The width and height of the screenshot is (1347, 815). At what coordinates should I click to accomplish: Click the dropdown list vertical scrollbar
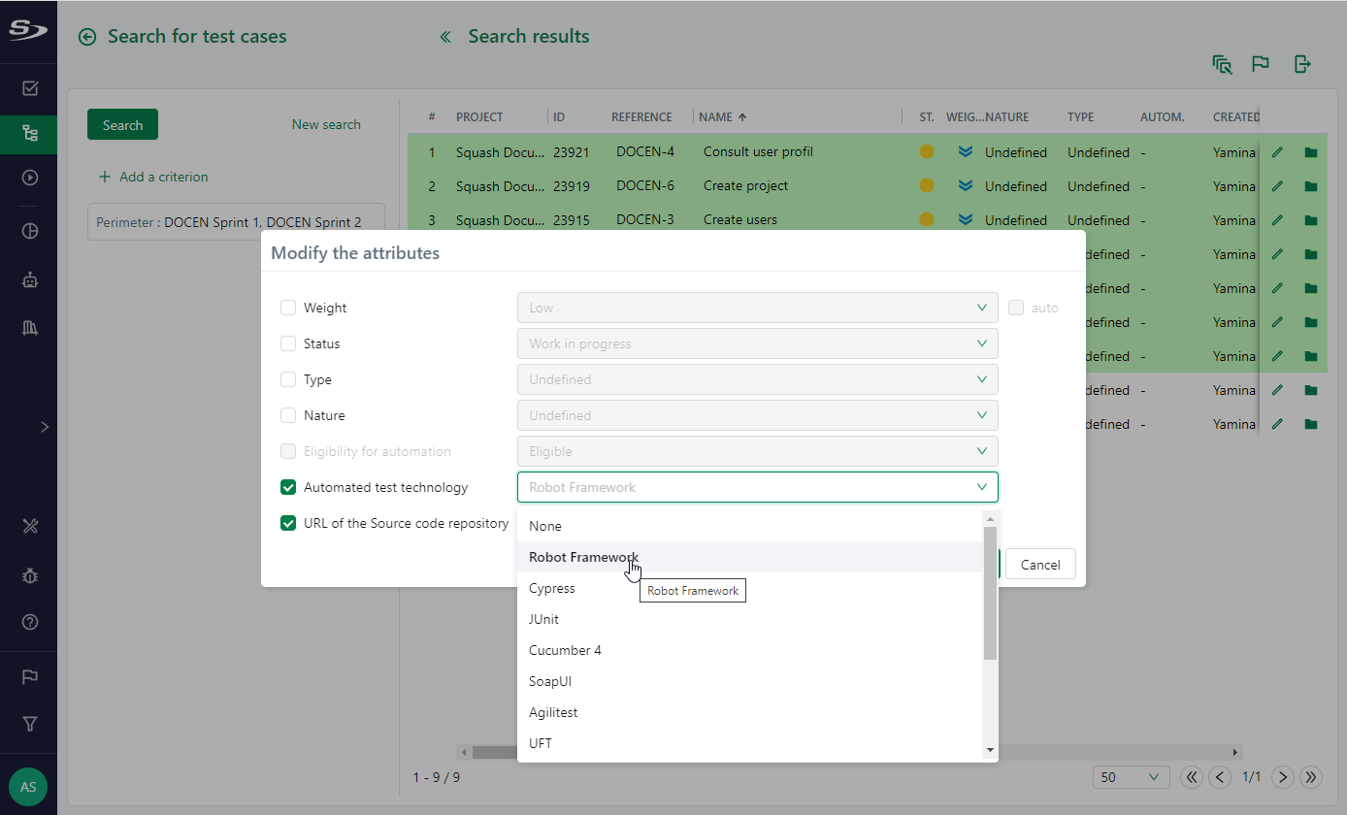990,592
